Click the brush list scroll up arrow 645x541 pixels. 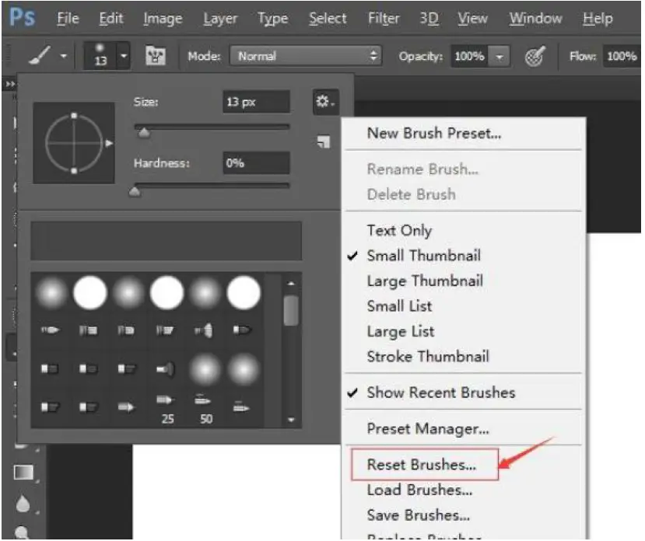(291, 283)
